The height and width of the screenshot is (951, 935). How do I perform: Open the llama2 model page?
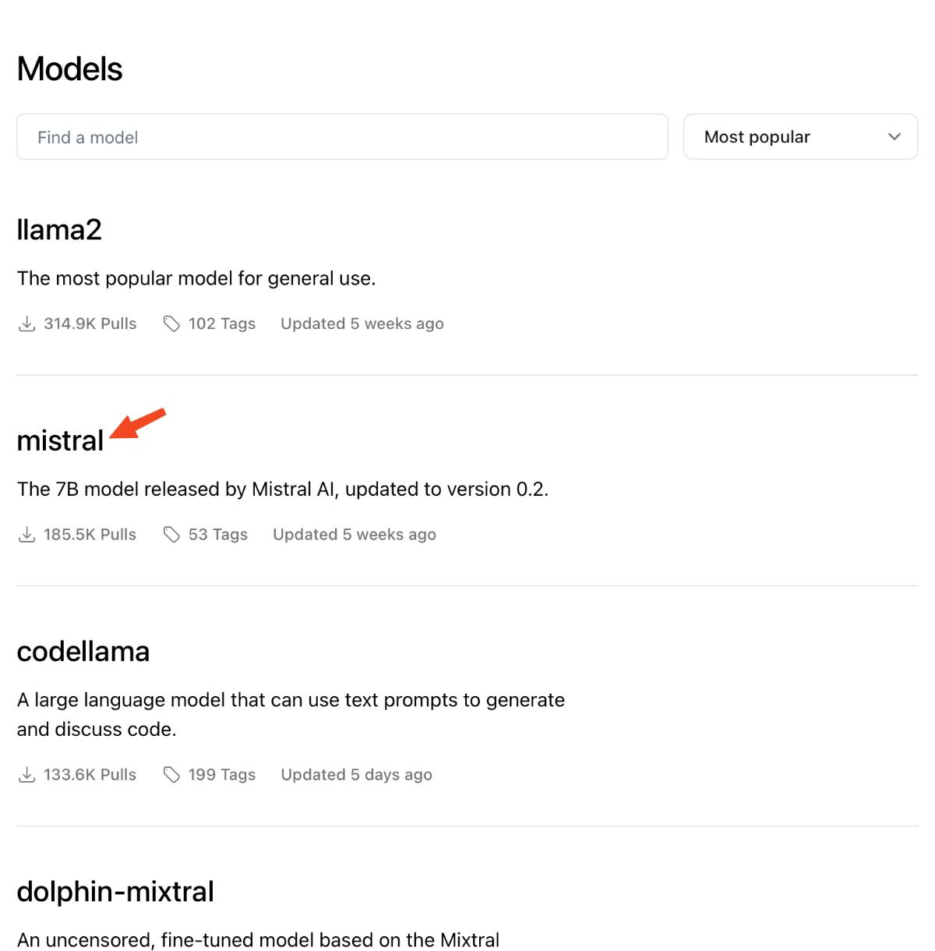click(59, 230)
